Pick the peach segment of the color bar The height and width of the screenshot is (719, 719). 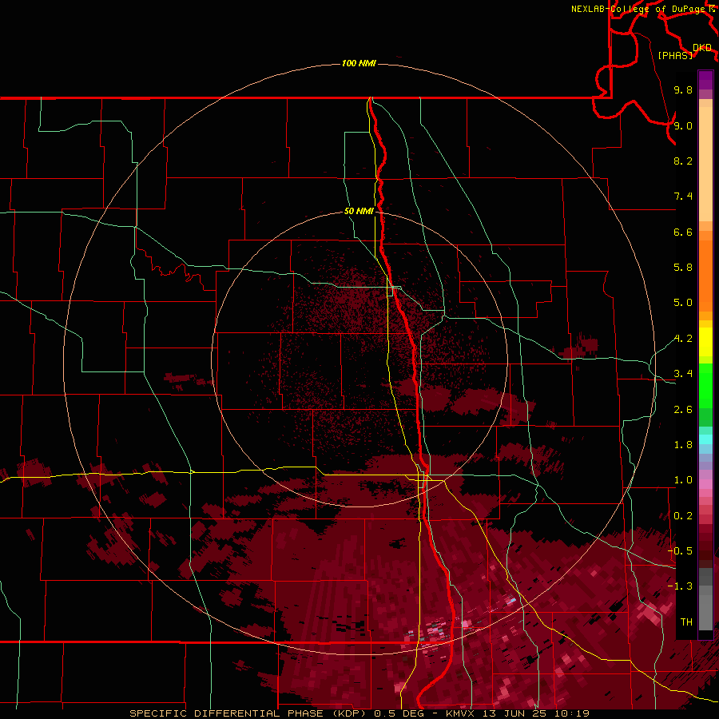click(x=705, y=163)
